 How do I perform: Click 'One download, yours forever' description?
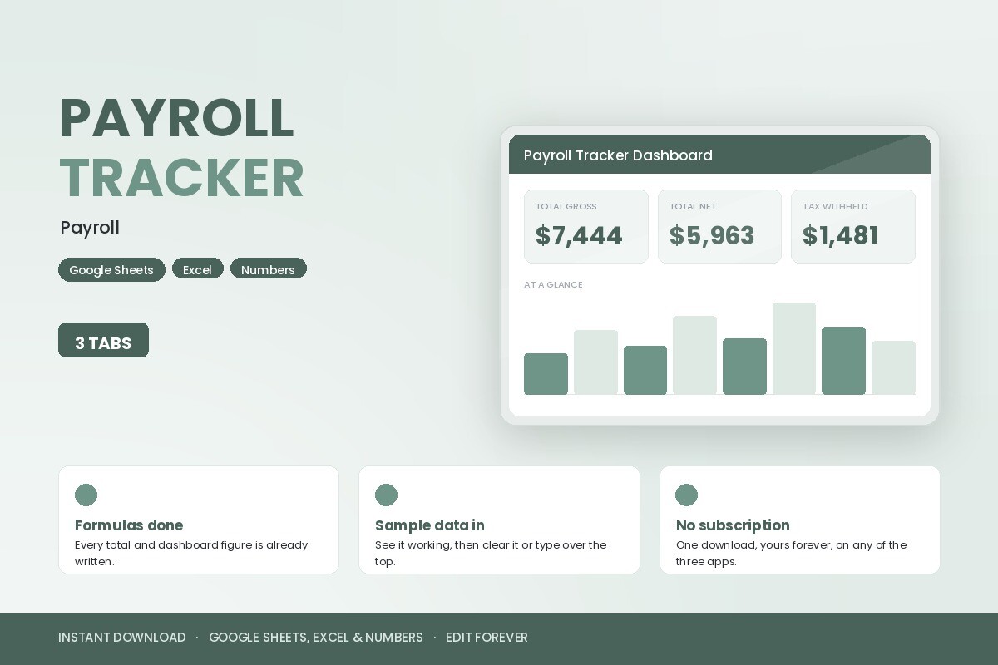(791, 553)
